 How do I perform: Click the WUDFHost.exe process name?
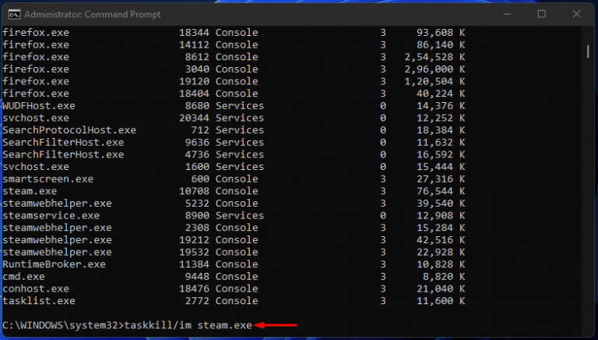pos(39,105)
